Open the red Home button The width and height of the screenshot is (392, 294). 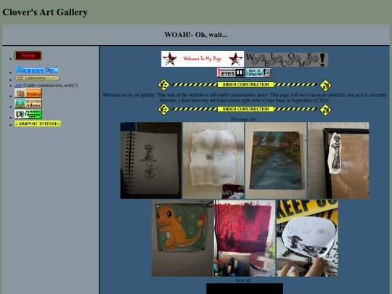(28, 55)
